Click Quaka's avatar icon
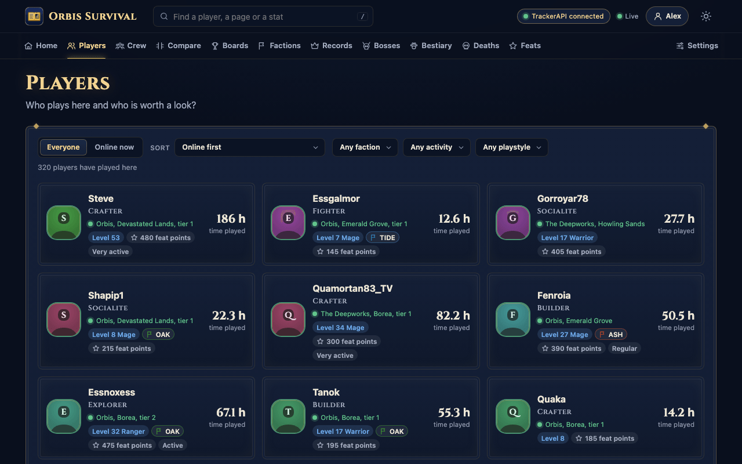The height and width of the screenshot is (464, 742). click(513, 416)
